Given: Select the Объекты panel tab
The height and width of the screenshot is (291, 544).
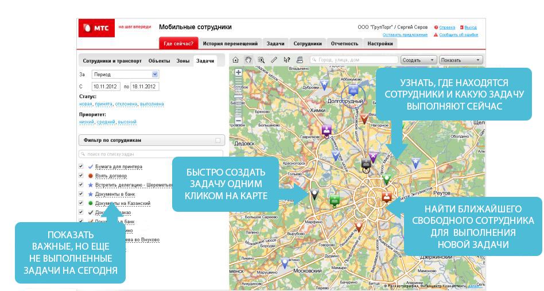Looking at the screenshot, I should [x=160, y=61].
